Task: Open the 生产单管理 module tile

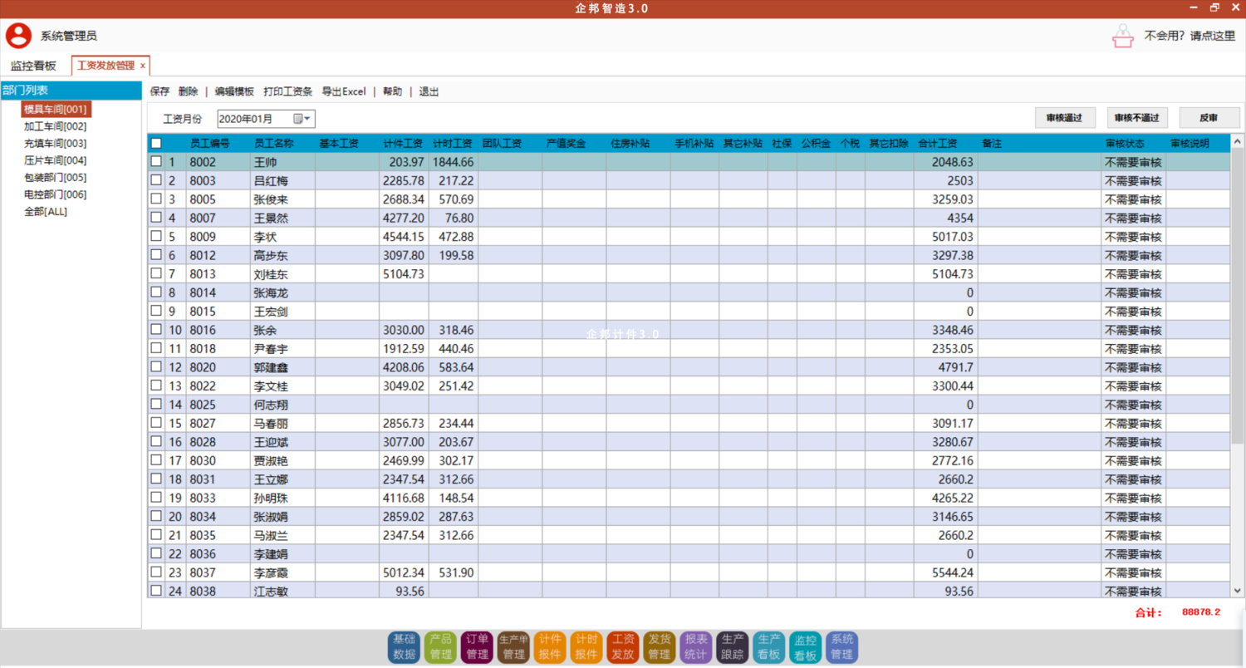Action: click(513, 646)
